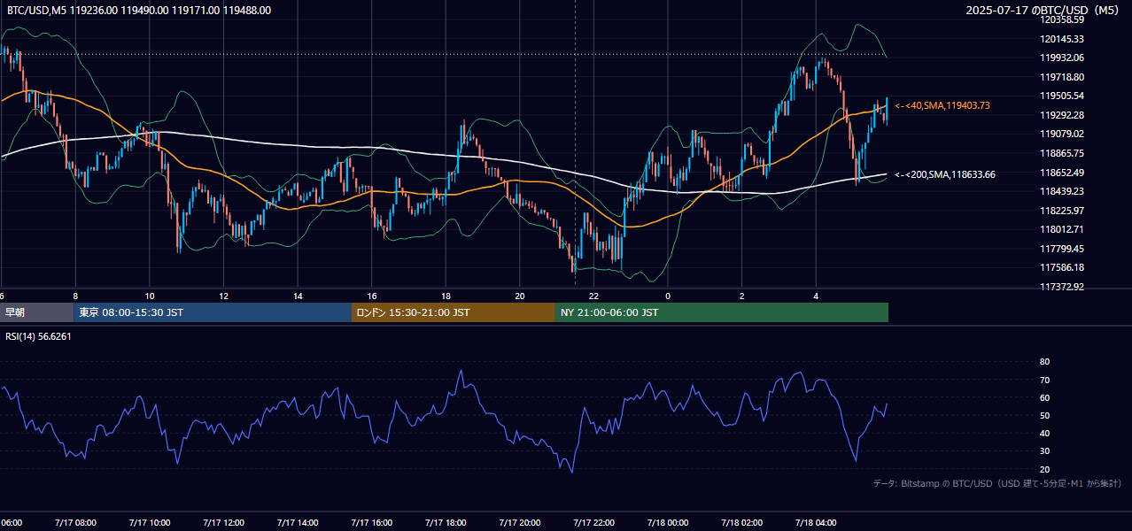Select the price axis label 119079.02
Image resolution: width=1132 pixels, height=531 pixels.
tap(1063, 135)
